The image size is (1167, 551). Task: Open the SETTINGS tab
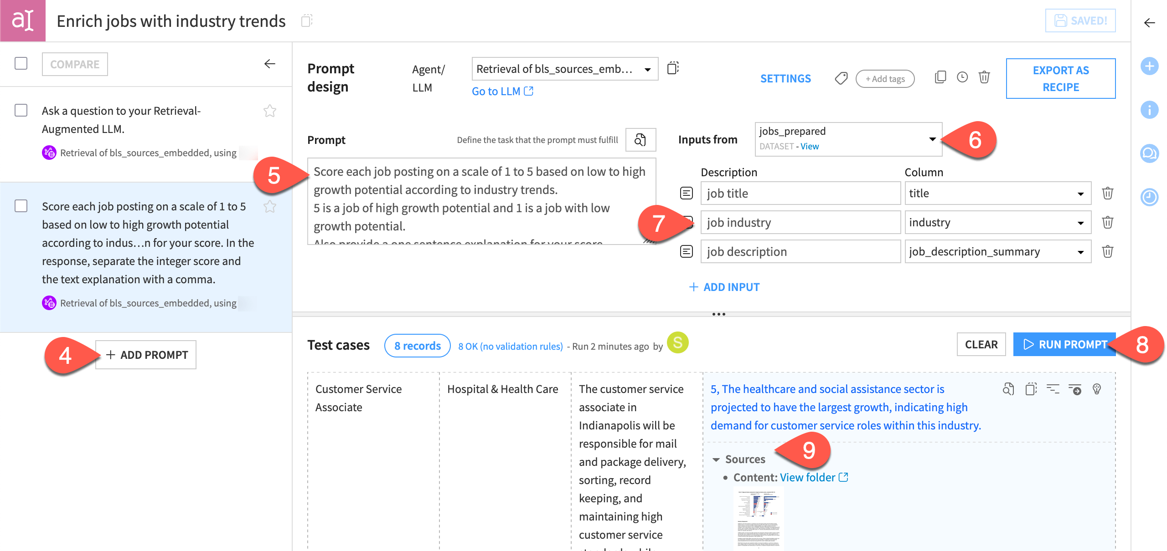(x=785, y=78)
